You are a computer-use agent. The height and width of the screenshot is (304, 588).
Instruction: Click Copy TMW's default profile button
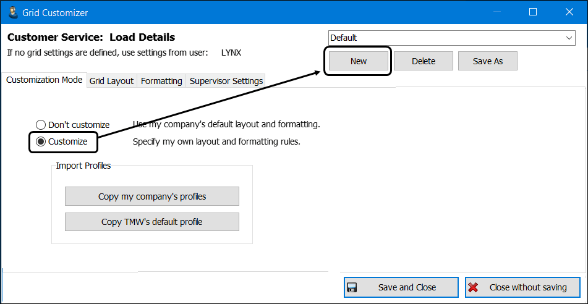tap(152, 222)
